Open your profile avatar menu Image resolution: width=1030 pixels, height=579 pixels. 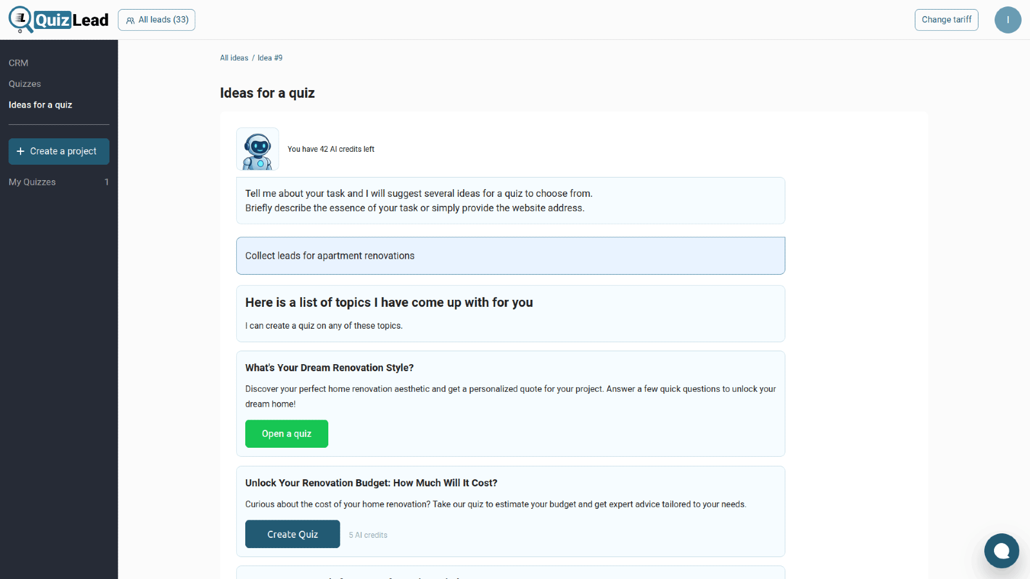(x=1007, y=20)
